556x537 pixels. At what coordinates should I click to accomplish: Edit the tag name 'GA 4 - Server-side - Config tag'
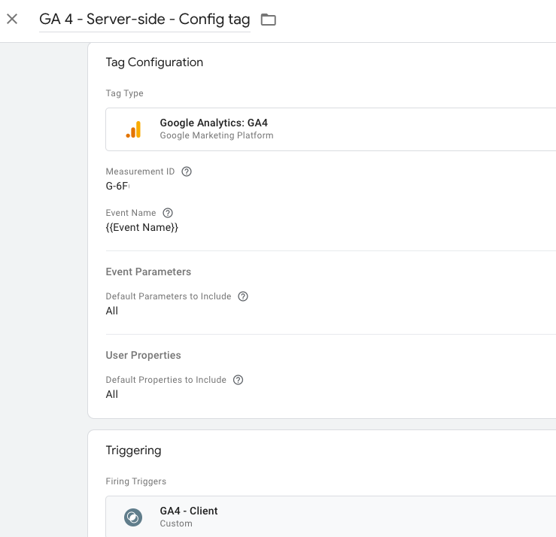pyautogui.click(x=144, y=19)
